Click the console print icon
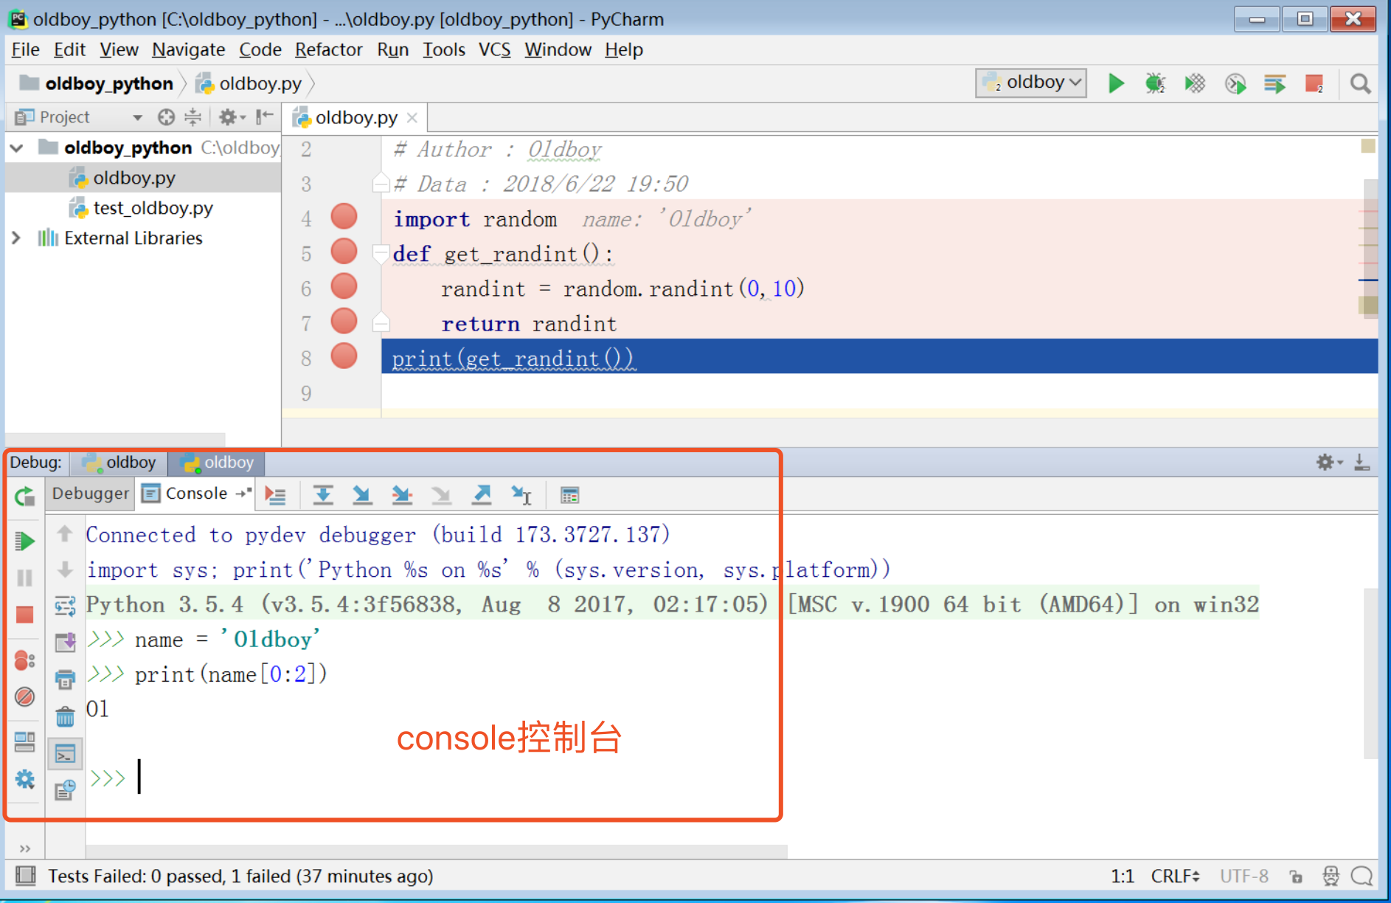Viewport: 1391px width, 903px height. 65,679
